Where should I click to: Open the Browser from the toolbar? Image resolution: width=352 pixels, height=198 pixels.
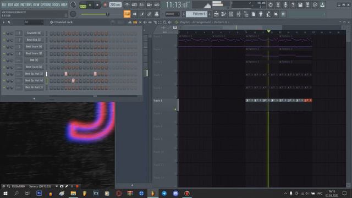[x=246, y=14]
